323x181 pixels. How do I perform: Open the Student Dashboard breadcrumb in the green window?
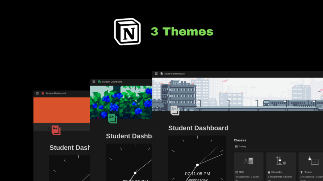click(x=112, y=82)
